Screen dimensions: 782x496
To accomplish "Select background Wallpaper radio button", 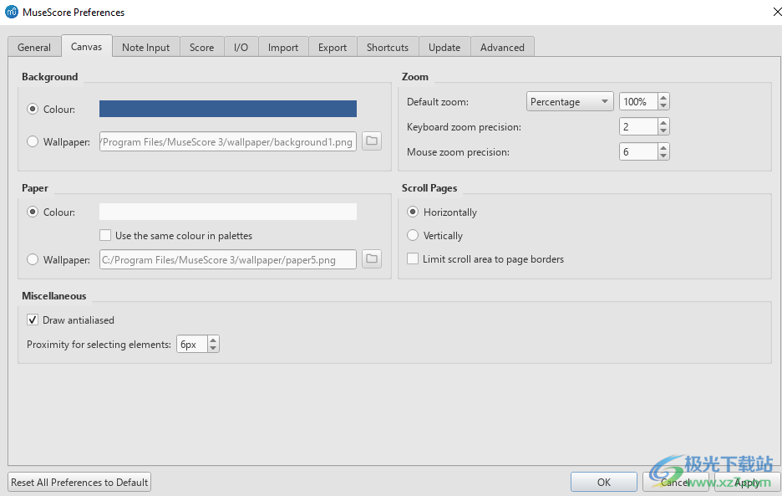I will coord(33,142).
